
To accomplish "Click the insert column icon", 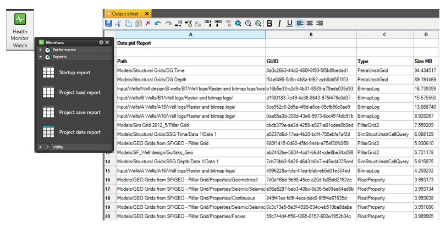I will (208, 23).
